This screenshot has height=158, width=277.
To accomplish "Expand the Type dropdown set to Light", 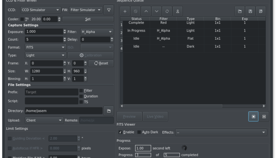I will tap(45, 55).
